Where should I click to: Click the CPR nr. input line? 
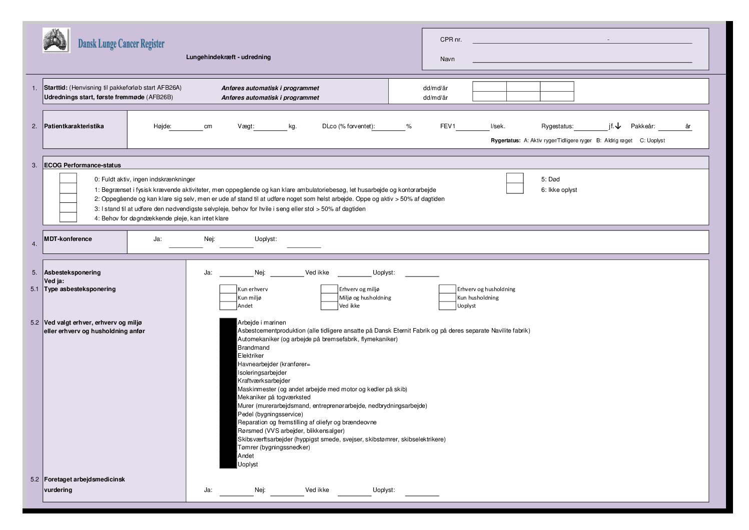(x=582, y=40)
